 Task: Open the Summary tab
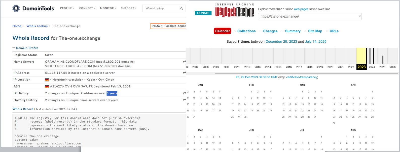(293, 31)
